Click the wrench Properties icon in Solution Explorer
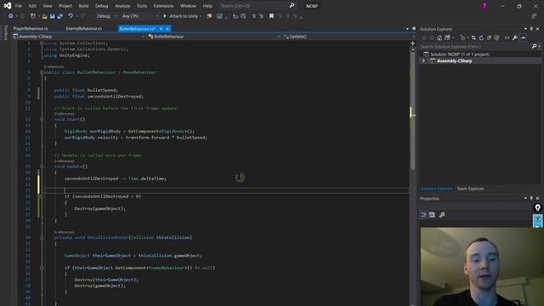Viewport: 544px width, 306px height. (x=515, y=37)
